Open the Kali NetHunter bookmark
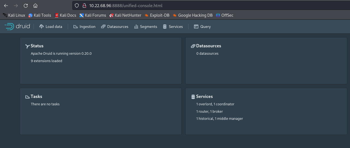The height and width of the screenshot is (148, 350). tap(125, 15)
